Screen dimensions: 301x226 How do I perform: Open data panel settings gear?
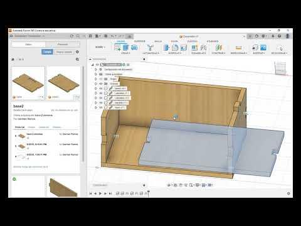pos(77,51)
